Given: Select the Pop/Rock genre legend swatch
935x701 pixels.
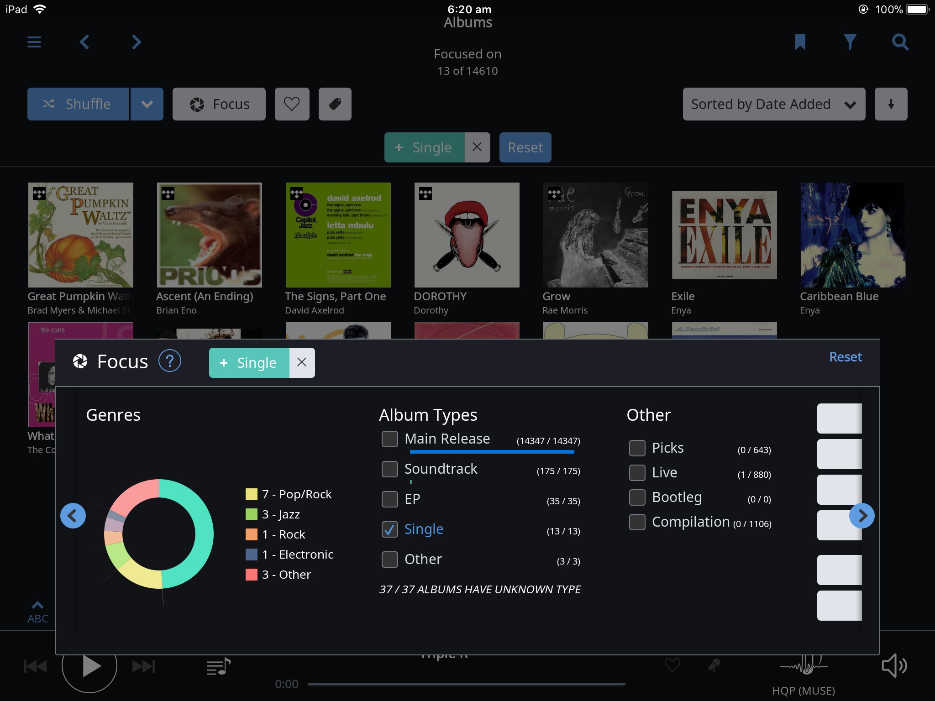Looking at the screenshot, I should 252,494.
